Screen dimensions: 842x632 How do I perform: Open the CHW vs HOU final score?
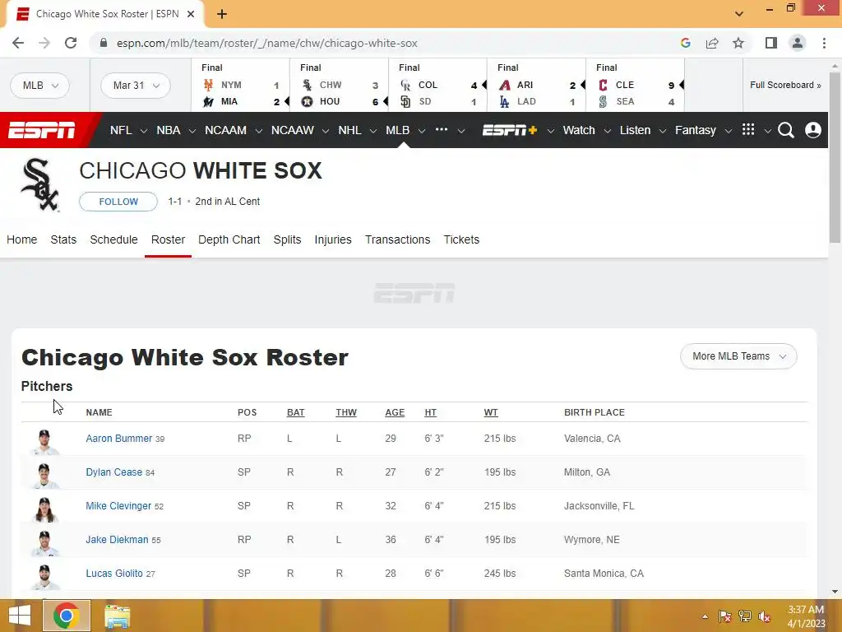(x=340, y=86)
